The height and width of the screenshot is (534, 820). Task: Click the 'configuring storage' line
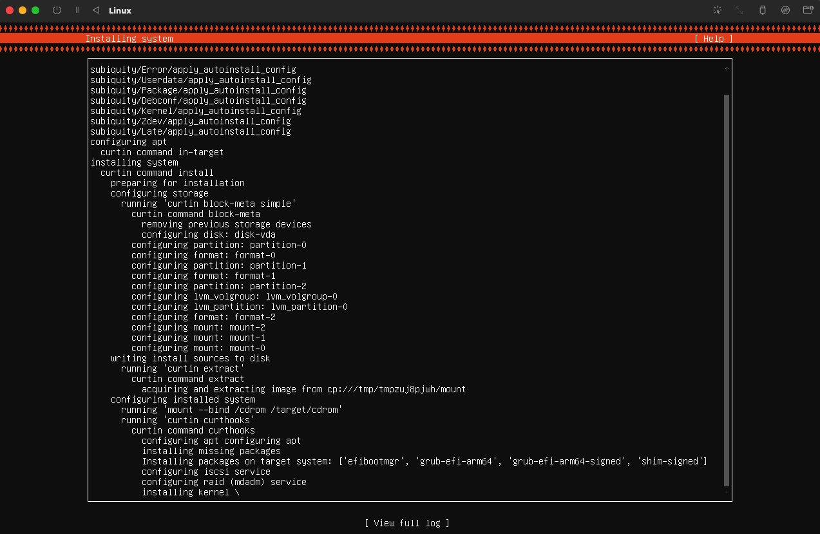160,193
